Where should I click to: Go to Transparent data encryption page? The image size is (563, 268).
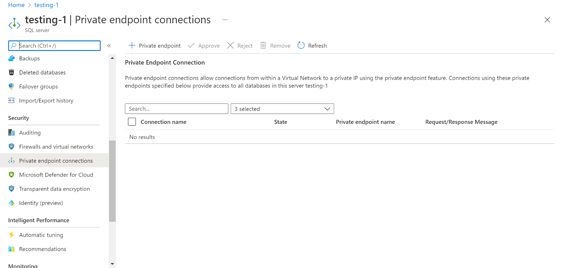(54, 189)
